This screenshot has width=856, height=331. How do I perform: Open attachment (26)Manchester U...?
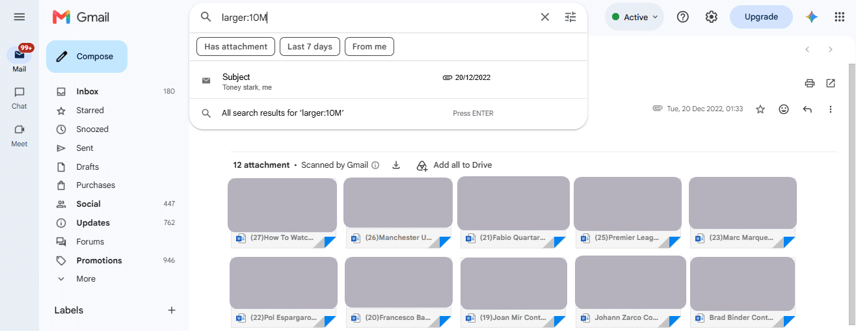tap(398, 213)
